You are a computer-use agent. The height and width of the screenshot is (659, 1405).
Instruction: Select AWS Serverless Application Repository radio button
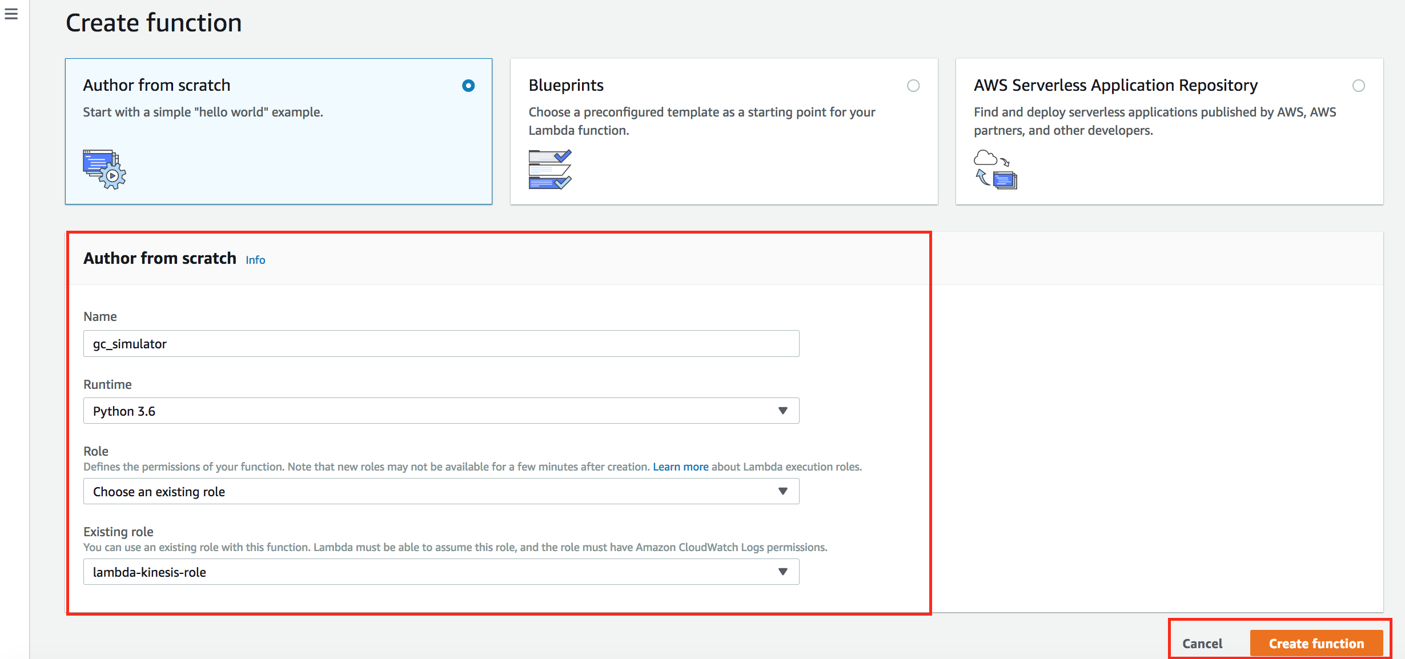(x=1359, y=86)
